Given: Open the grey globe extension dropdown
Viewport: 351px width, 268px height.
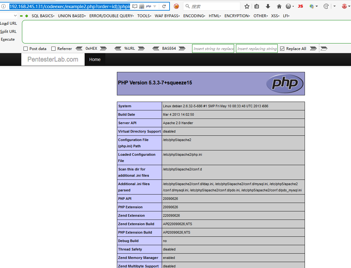Looking at the screenshot, I should coord(290,6).
